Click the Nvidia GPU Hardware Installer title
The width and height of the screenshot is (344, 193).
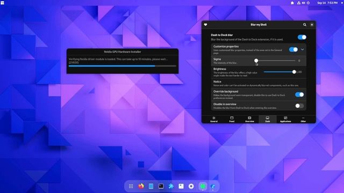pyautogui.click(x=123, y=52)
